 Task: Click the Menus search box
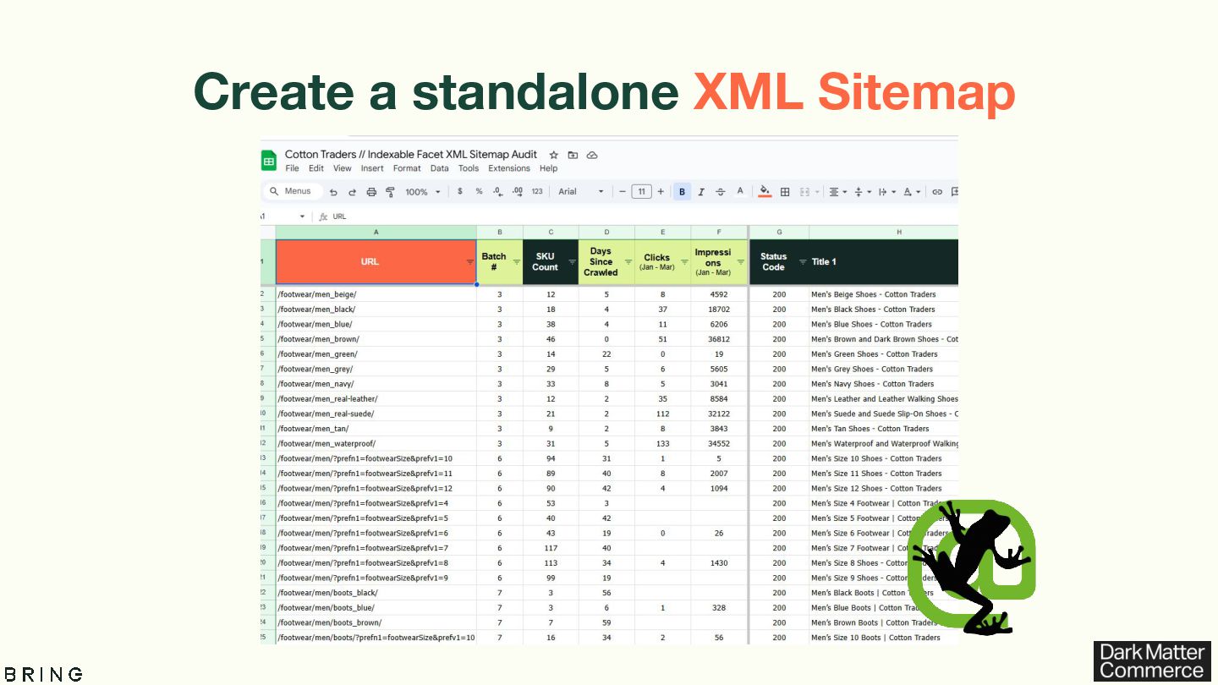pyautogui.click(x=291, y=192)
